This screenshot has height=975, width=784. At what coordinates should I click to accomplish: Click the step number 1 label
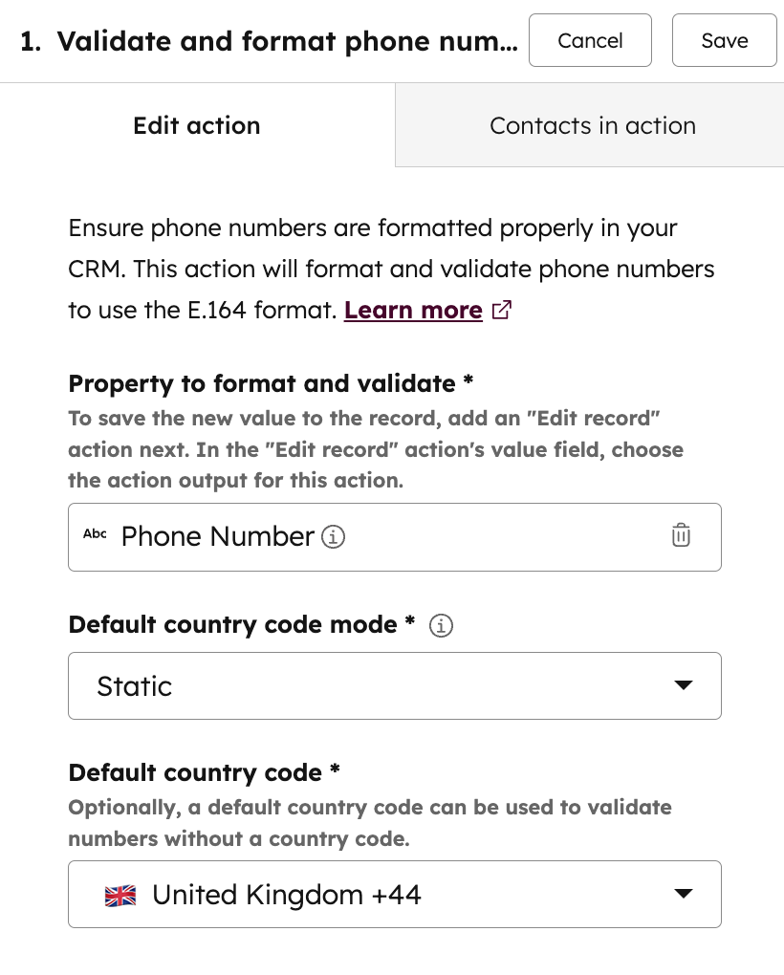pos(26,40)
